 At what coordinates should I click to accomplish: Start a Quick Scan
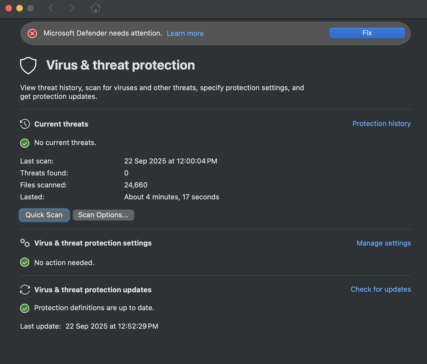(x=44, y=215)
